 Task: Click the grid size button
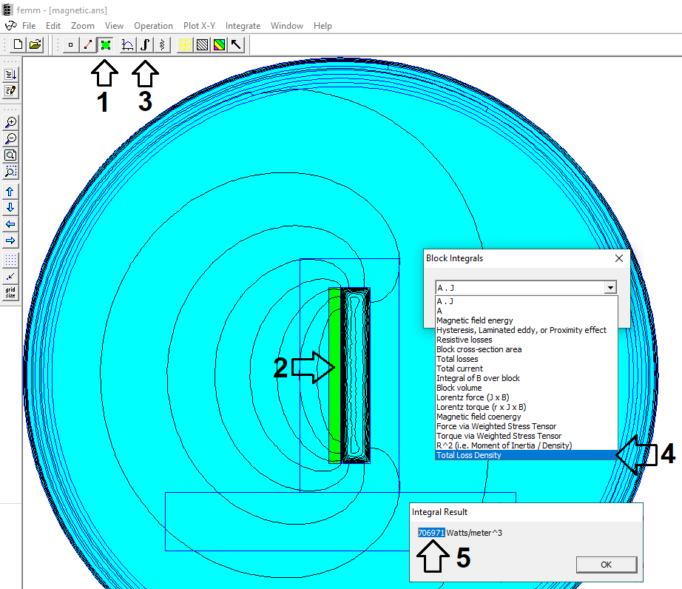pos(10,293)
